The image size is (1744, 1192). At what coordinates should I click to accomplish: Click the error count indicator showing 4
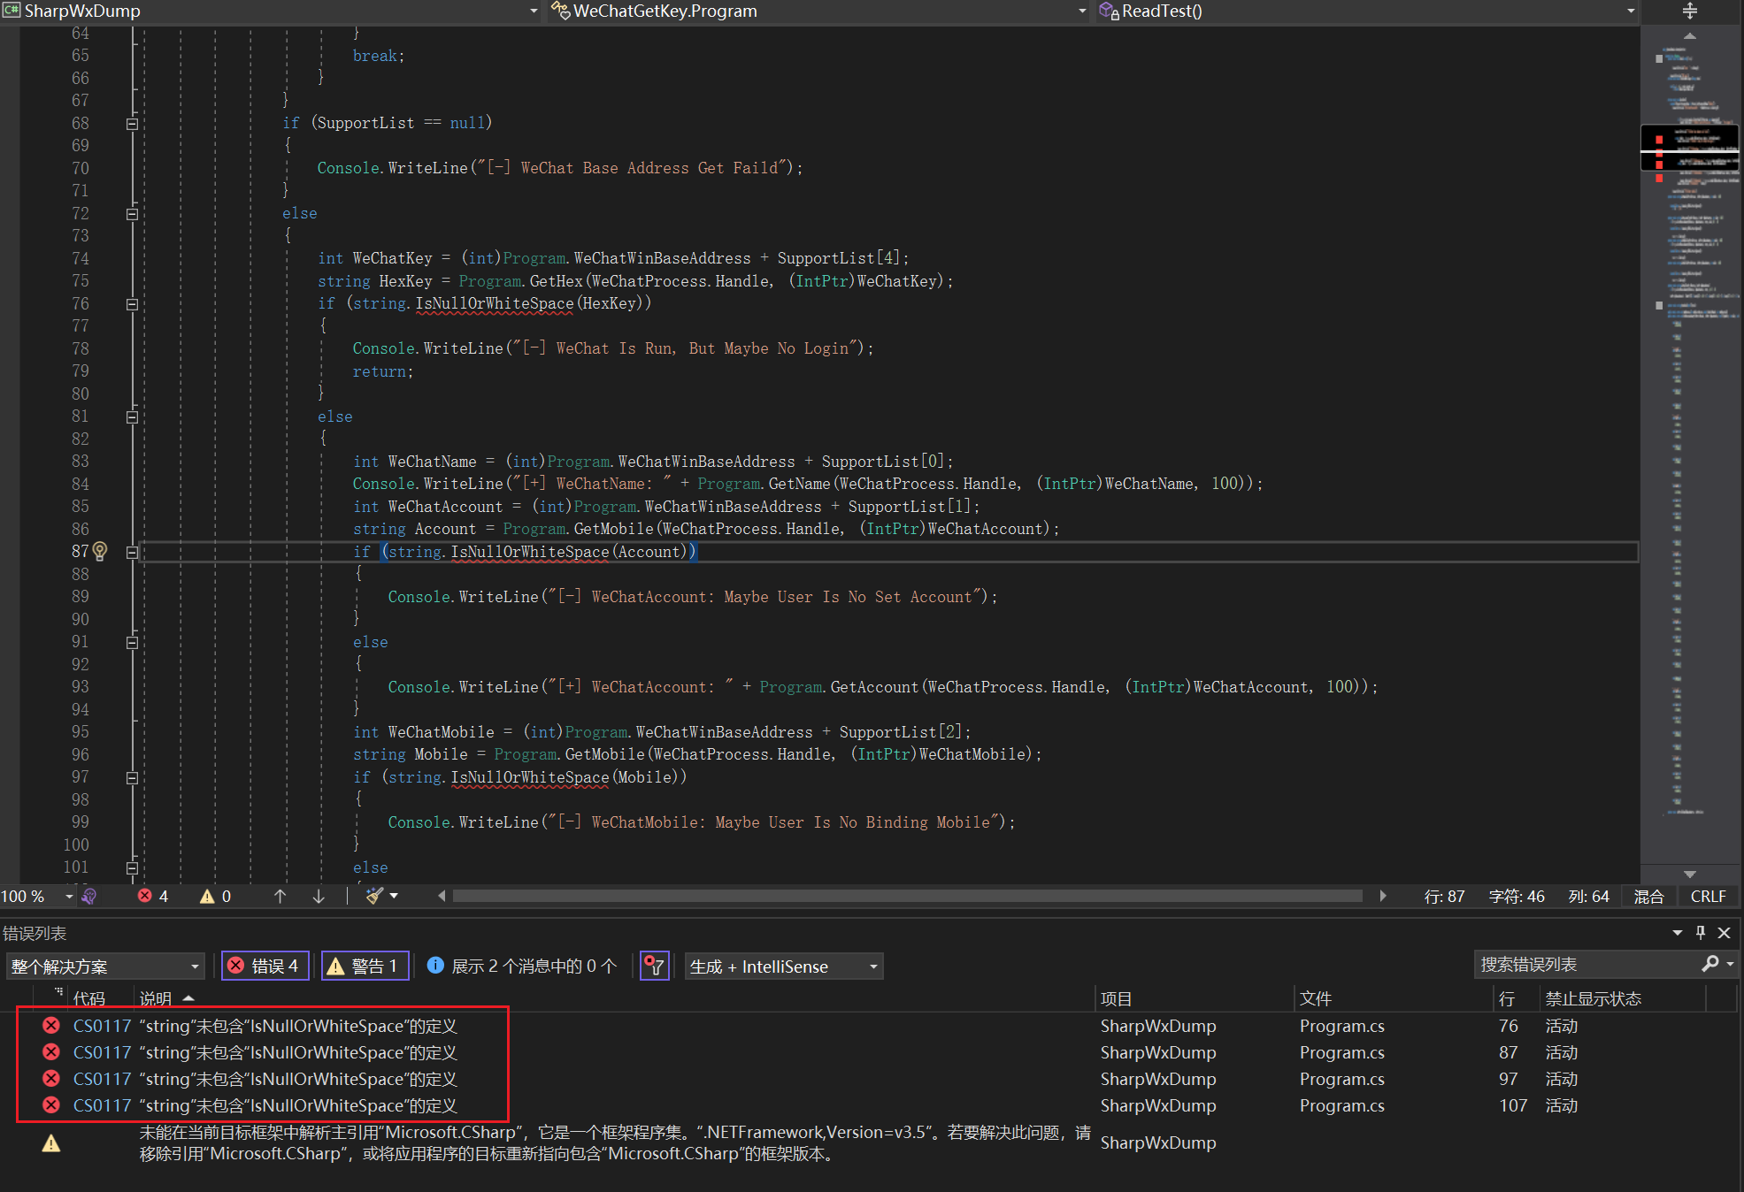coord(153,896)
